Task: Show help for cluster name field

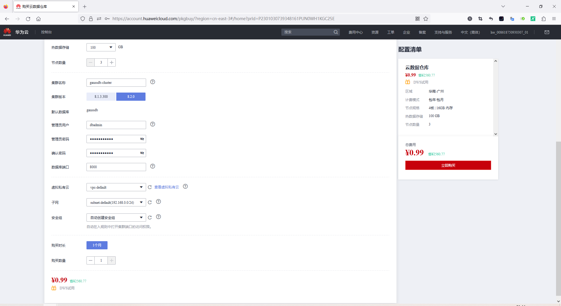Action: [x=153, y=82]
